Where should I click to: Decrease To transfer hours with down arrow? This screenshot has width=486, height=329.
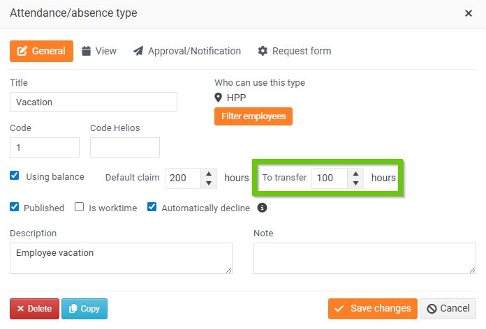(355, 183)
